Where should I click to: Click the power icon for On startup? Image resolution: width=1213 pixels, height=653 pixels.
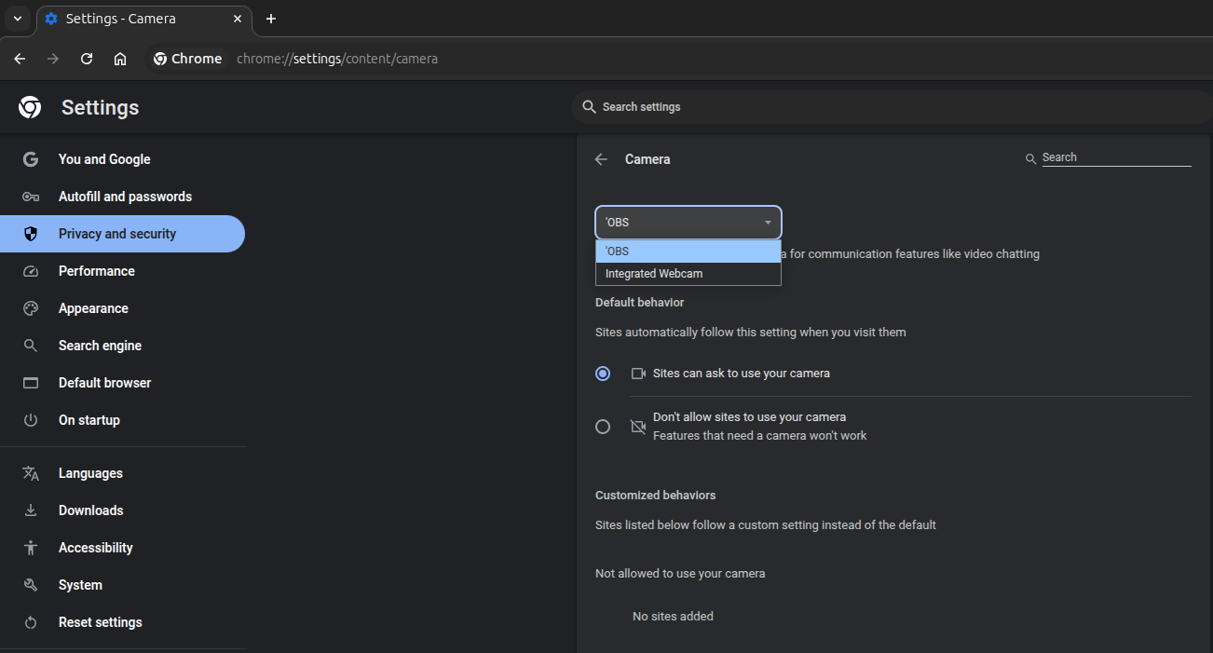pyautogui.click(x=31, y=420)
